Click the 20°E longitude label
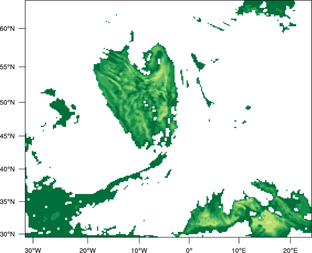 coord(290,250)
